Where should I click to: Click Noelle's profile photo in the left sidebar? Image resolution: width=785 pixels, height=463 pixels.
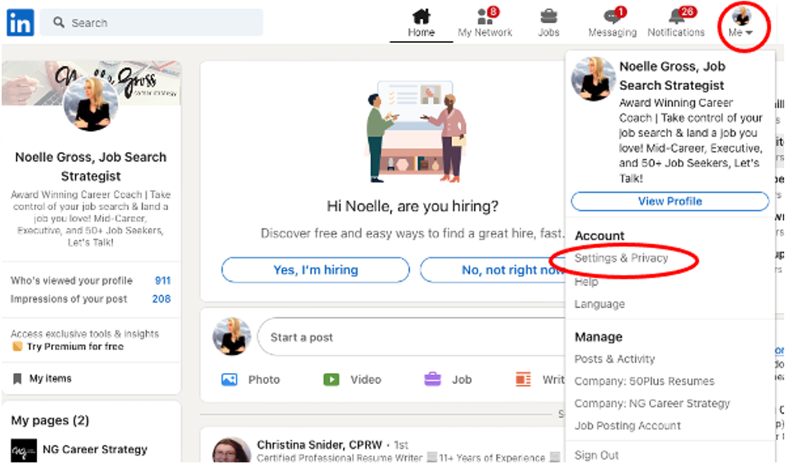click(91, 104)
